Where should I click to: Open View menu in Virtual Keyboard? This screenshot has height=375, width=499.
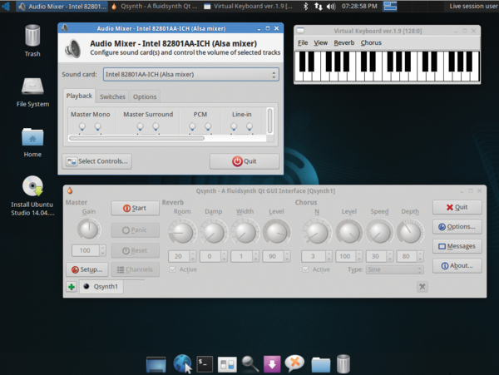[320, 42]
